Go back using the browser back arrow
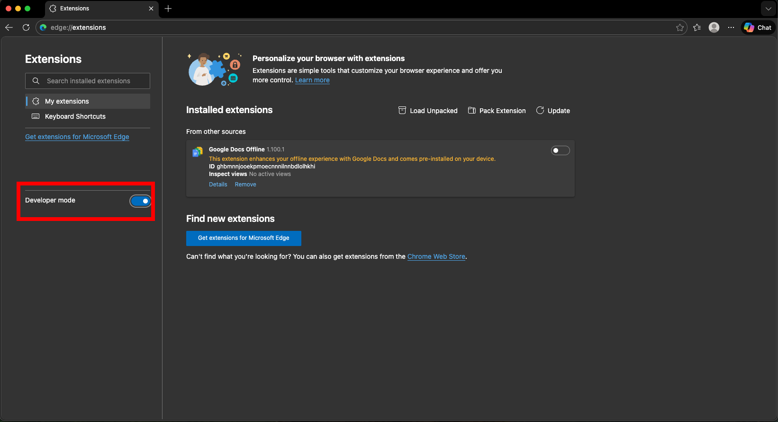778x422 pixels. click(9, 27)
